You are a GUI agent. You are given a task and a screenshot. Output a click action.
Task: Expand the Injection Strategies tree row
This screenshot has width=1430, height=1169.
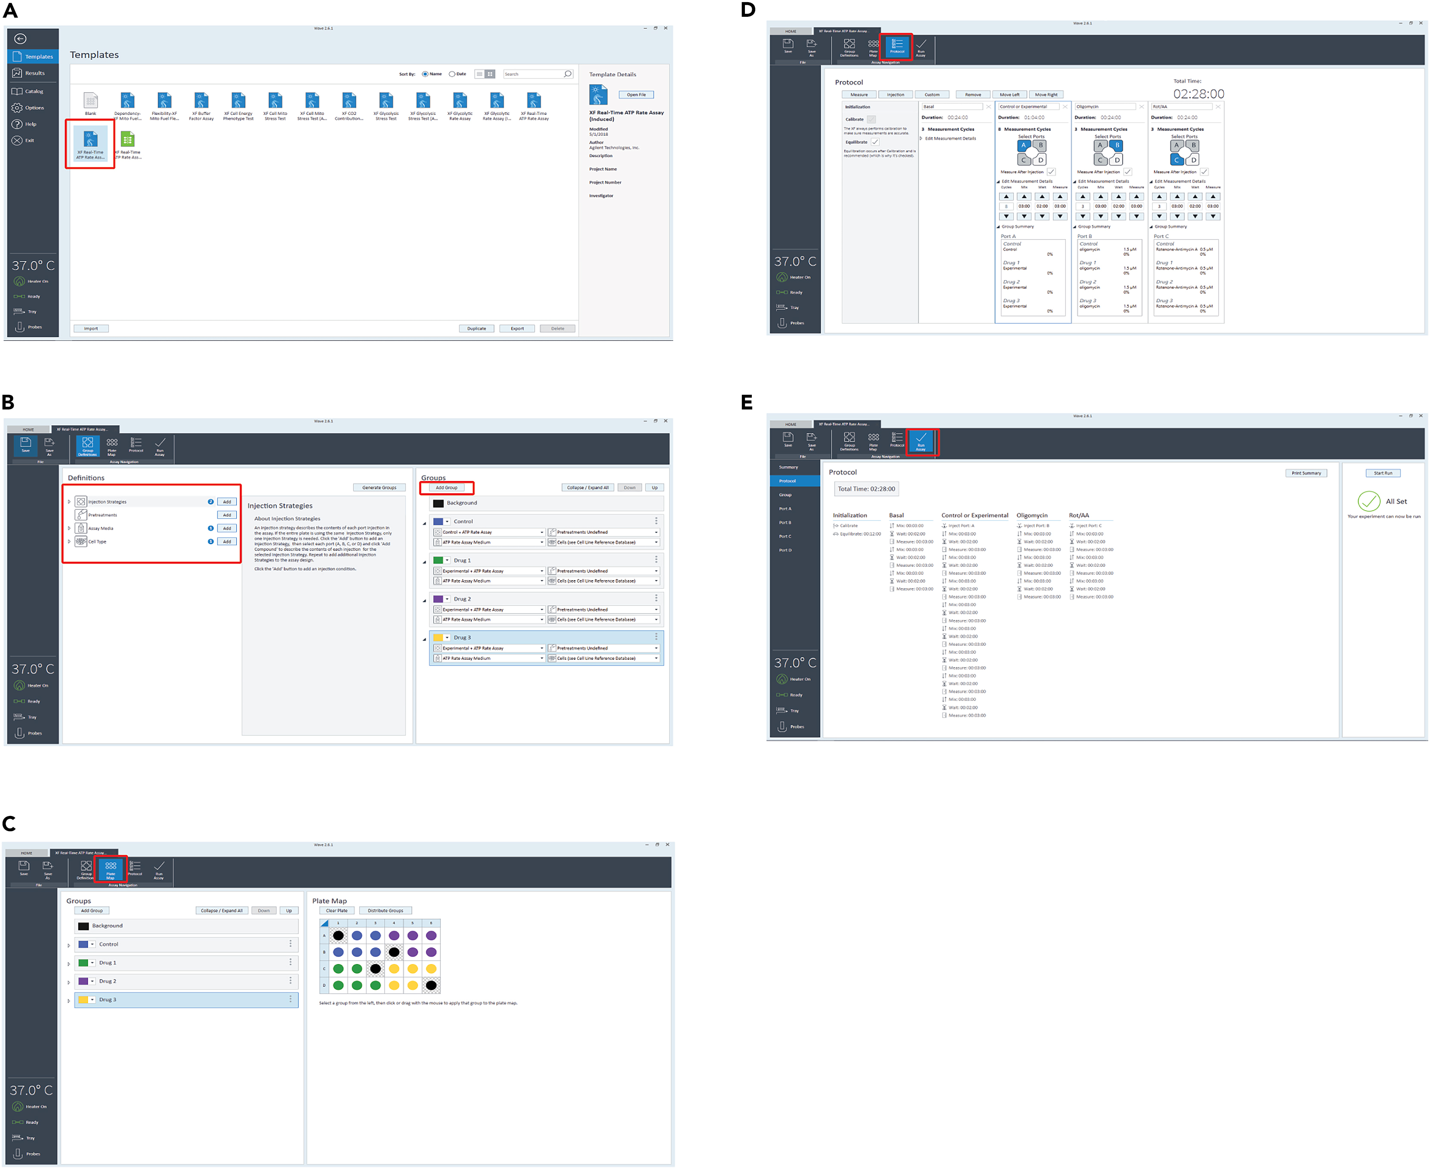[x=69, y=502]
